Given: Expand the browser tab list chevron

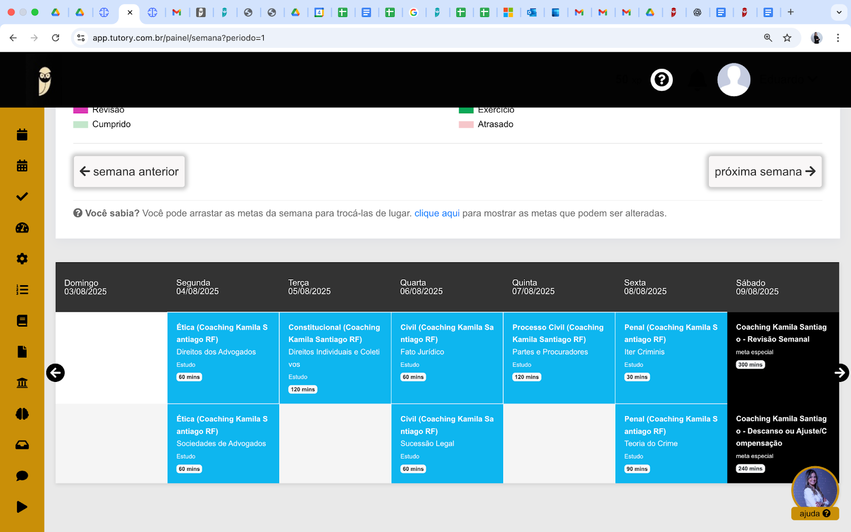Looking at the screenshot, I should coord(839,12).
